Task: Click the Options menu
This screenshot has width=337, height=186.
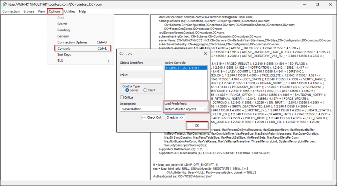Action: coord(55,12)
